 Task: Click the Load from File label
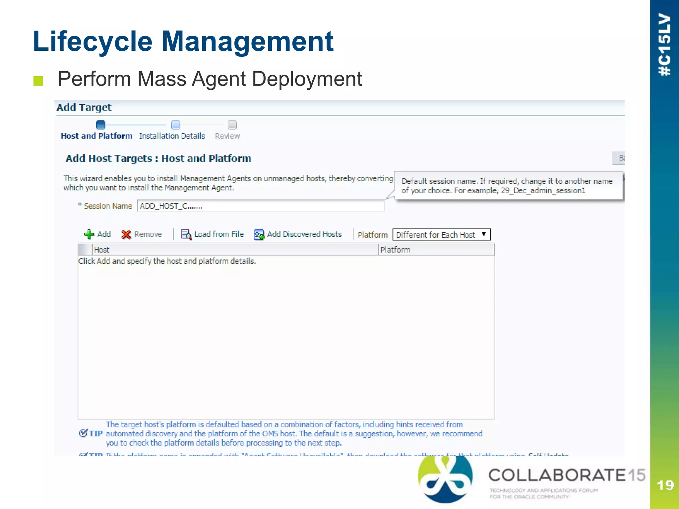(219, 234)
